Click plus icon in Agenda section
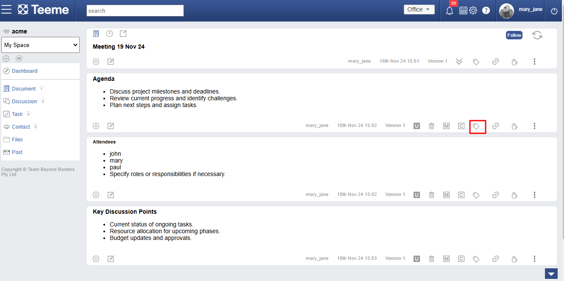The width and height of the screenshot is (564, 281). [x=96, y=126]
